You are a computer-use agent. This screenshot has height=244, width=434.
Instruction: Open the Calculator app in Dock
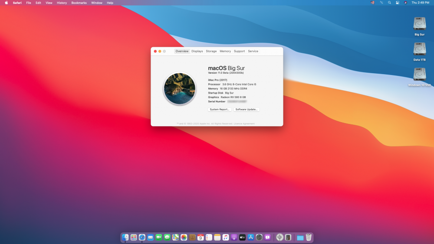[x=288, y=237]
